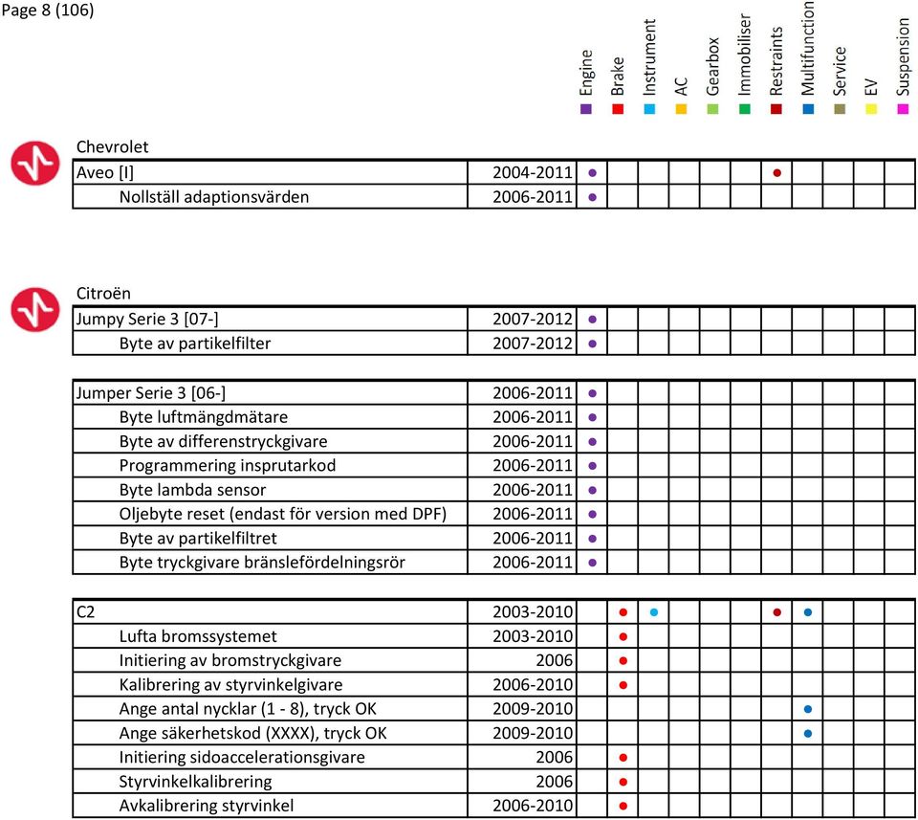Select the "Aveo [I]" model row label
Viewport: 918px width, 820px height.
(x=105, y=173)
